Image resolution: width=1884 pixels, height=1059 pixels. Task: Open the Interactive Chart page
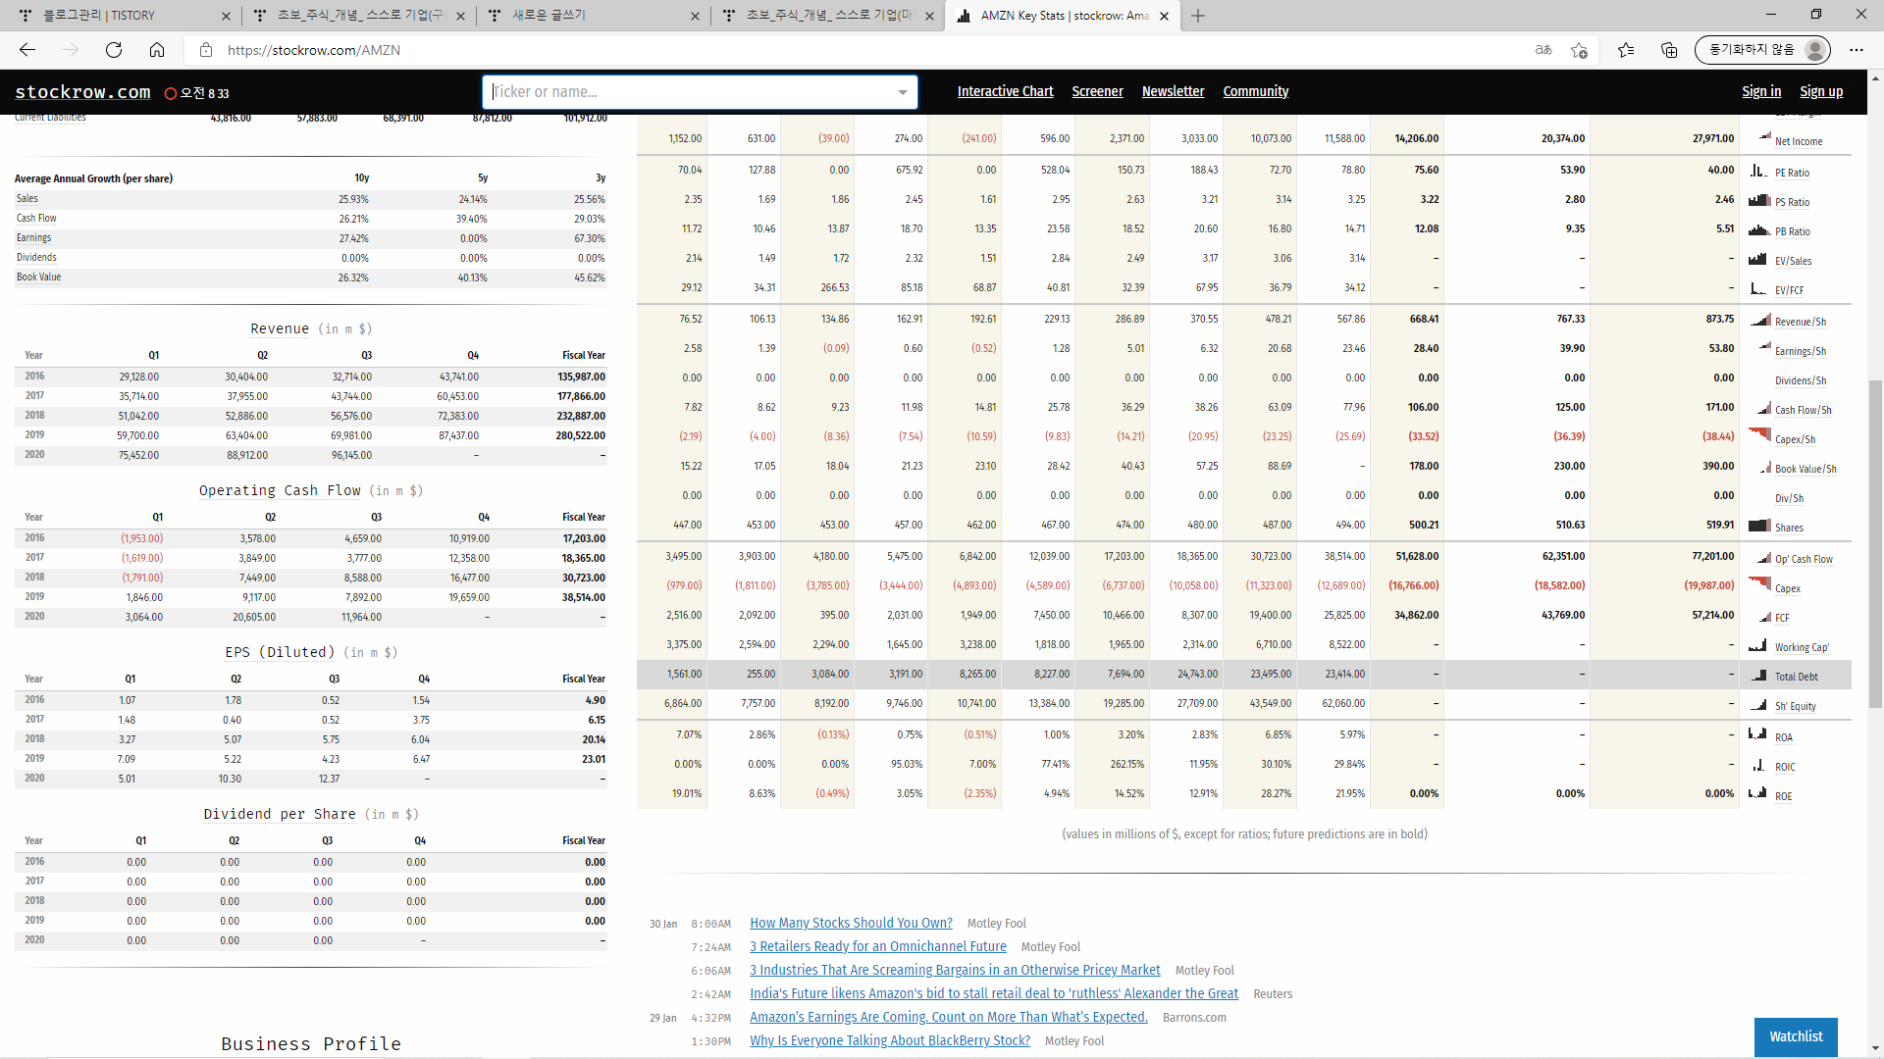pyautogui.click(x=1005, y=91)
